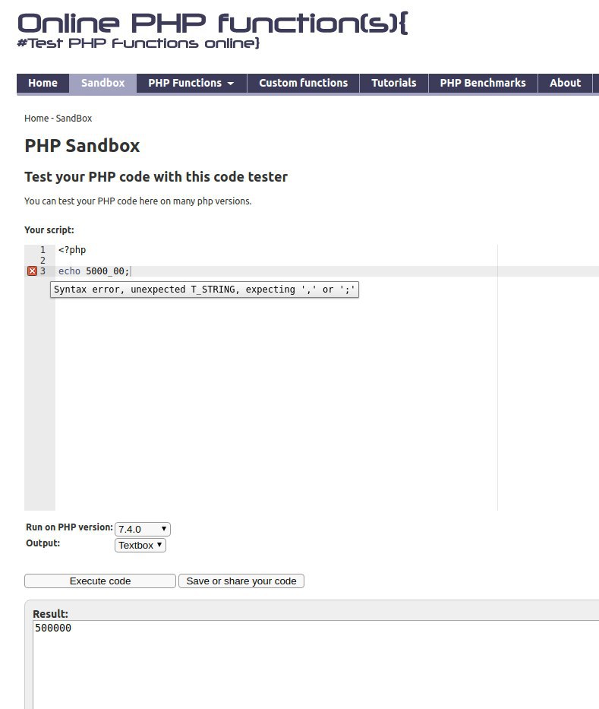Open the Home menu item
The width and height of the screenshot is (599, 709).
pyautogui.click(x=43, y=83)
